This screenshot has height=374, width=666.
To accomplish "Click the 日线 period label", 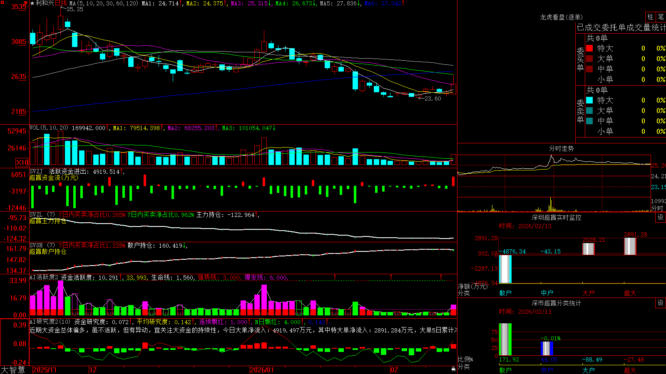I will (61, 3).
